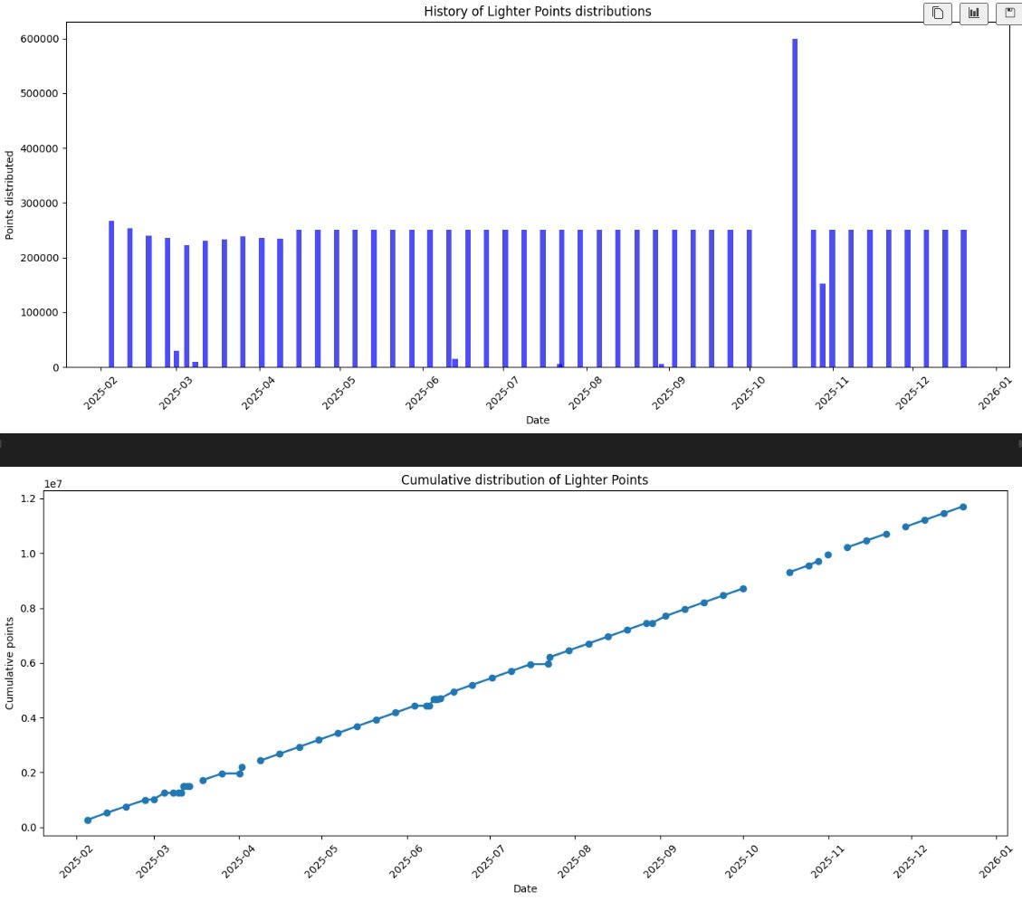
Task: Click the 0.0 tick label on the cumulative chart
Action: [29, 828]
